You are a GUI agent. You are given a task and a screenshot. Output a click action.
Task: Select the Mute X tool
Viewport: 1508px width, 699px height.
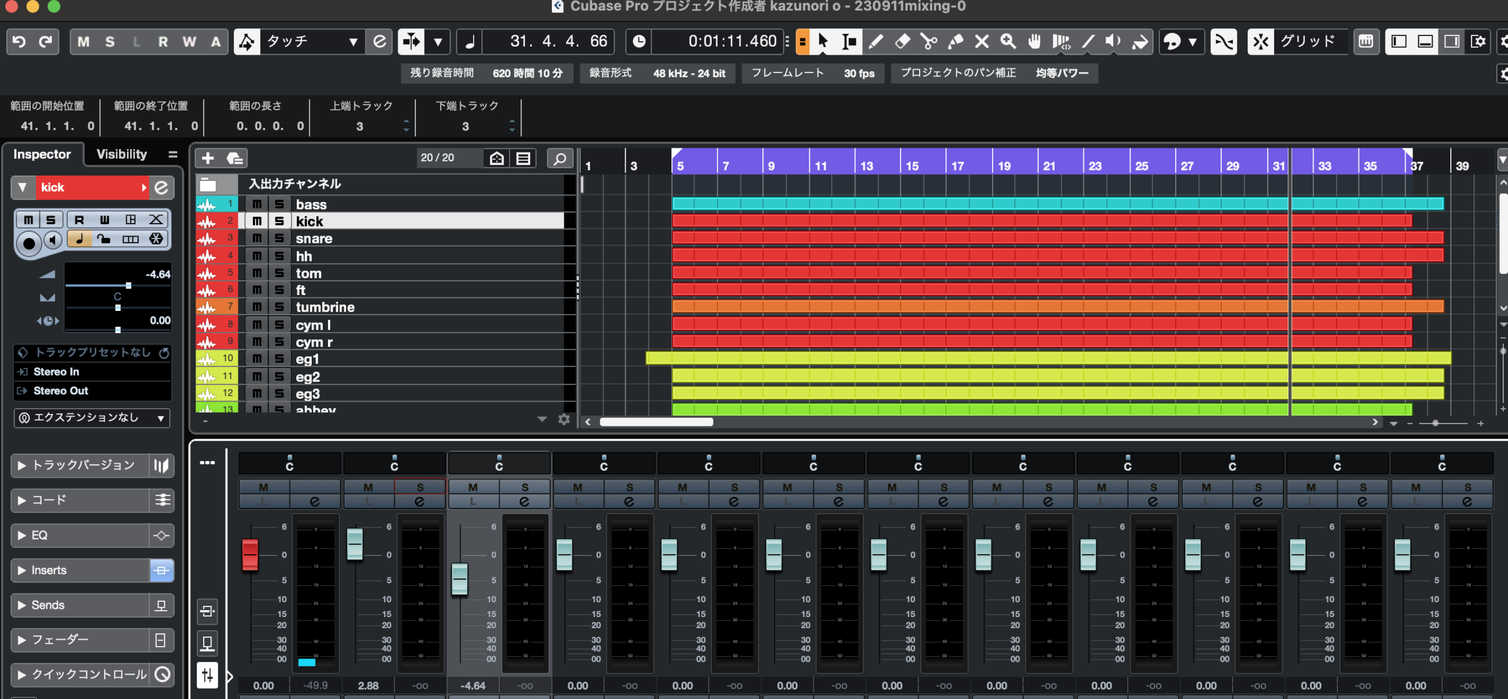coord(981,41)
